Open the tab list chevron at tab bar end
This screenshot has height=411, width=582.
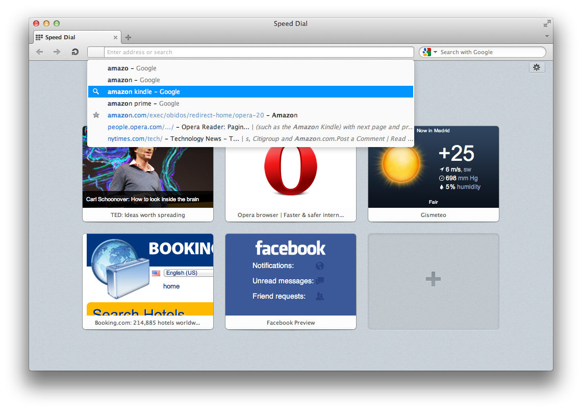point(547,37)
